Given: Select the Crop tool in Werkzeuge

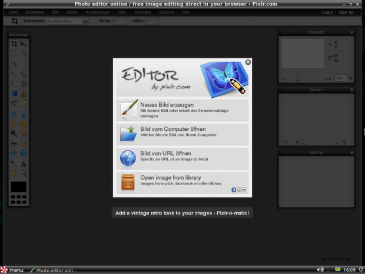Looking at the screenshot, I should [x=14, y=44].
